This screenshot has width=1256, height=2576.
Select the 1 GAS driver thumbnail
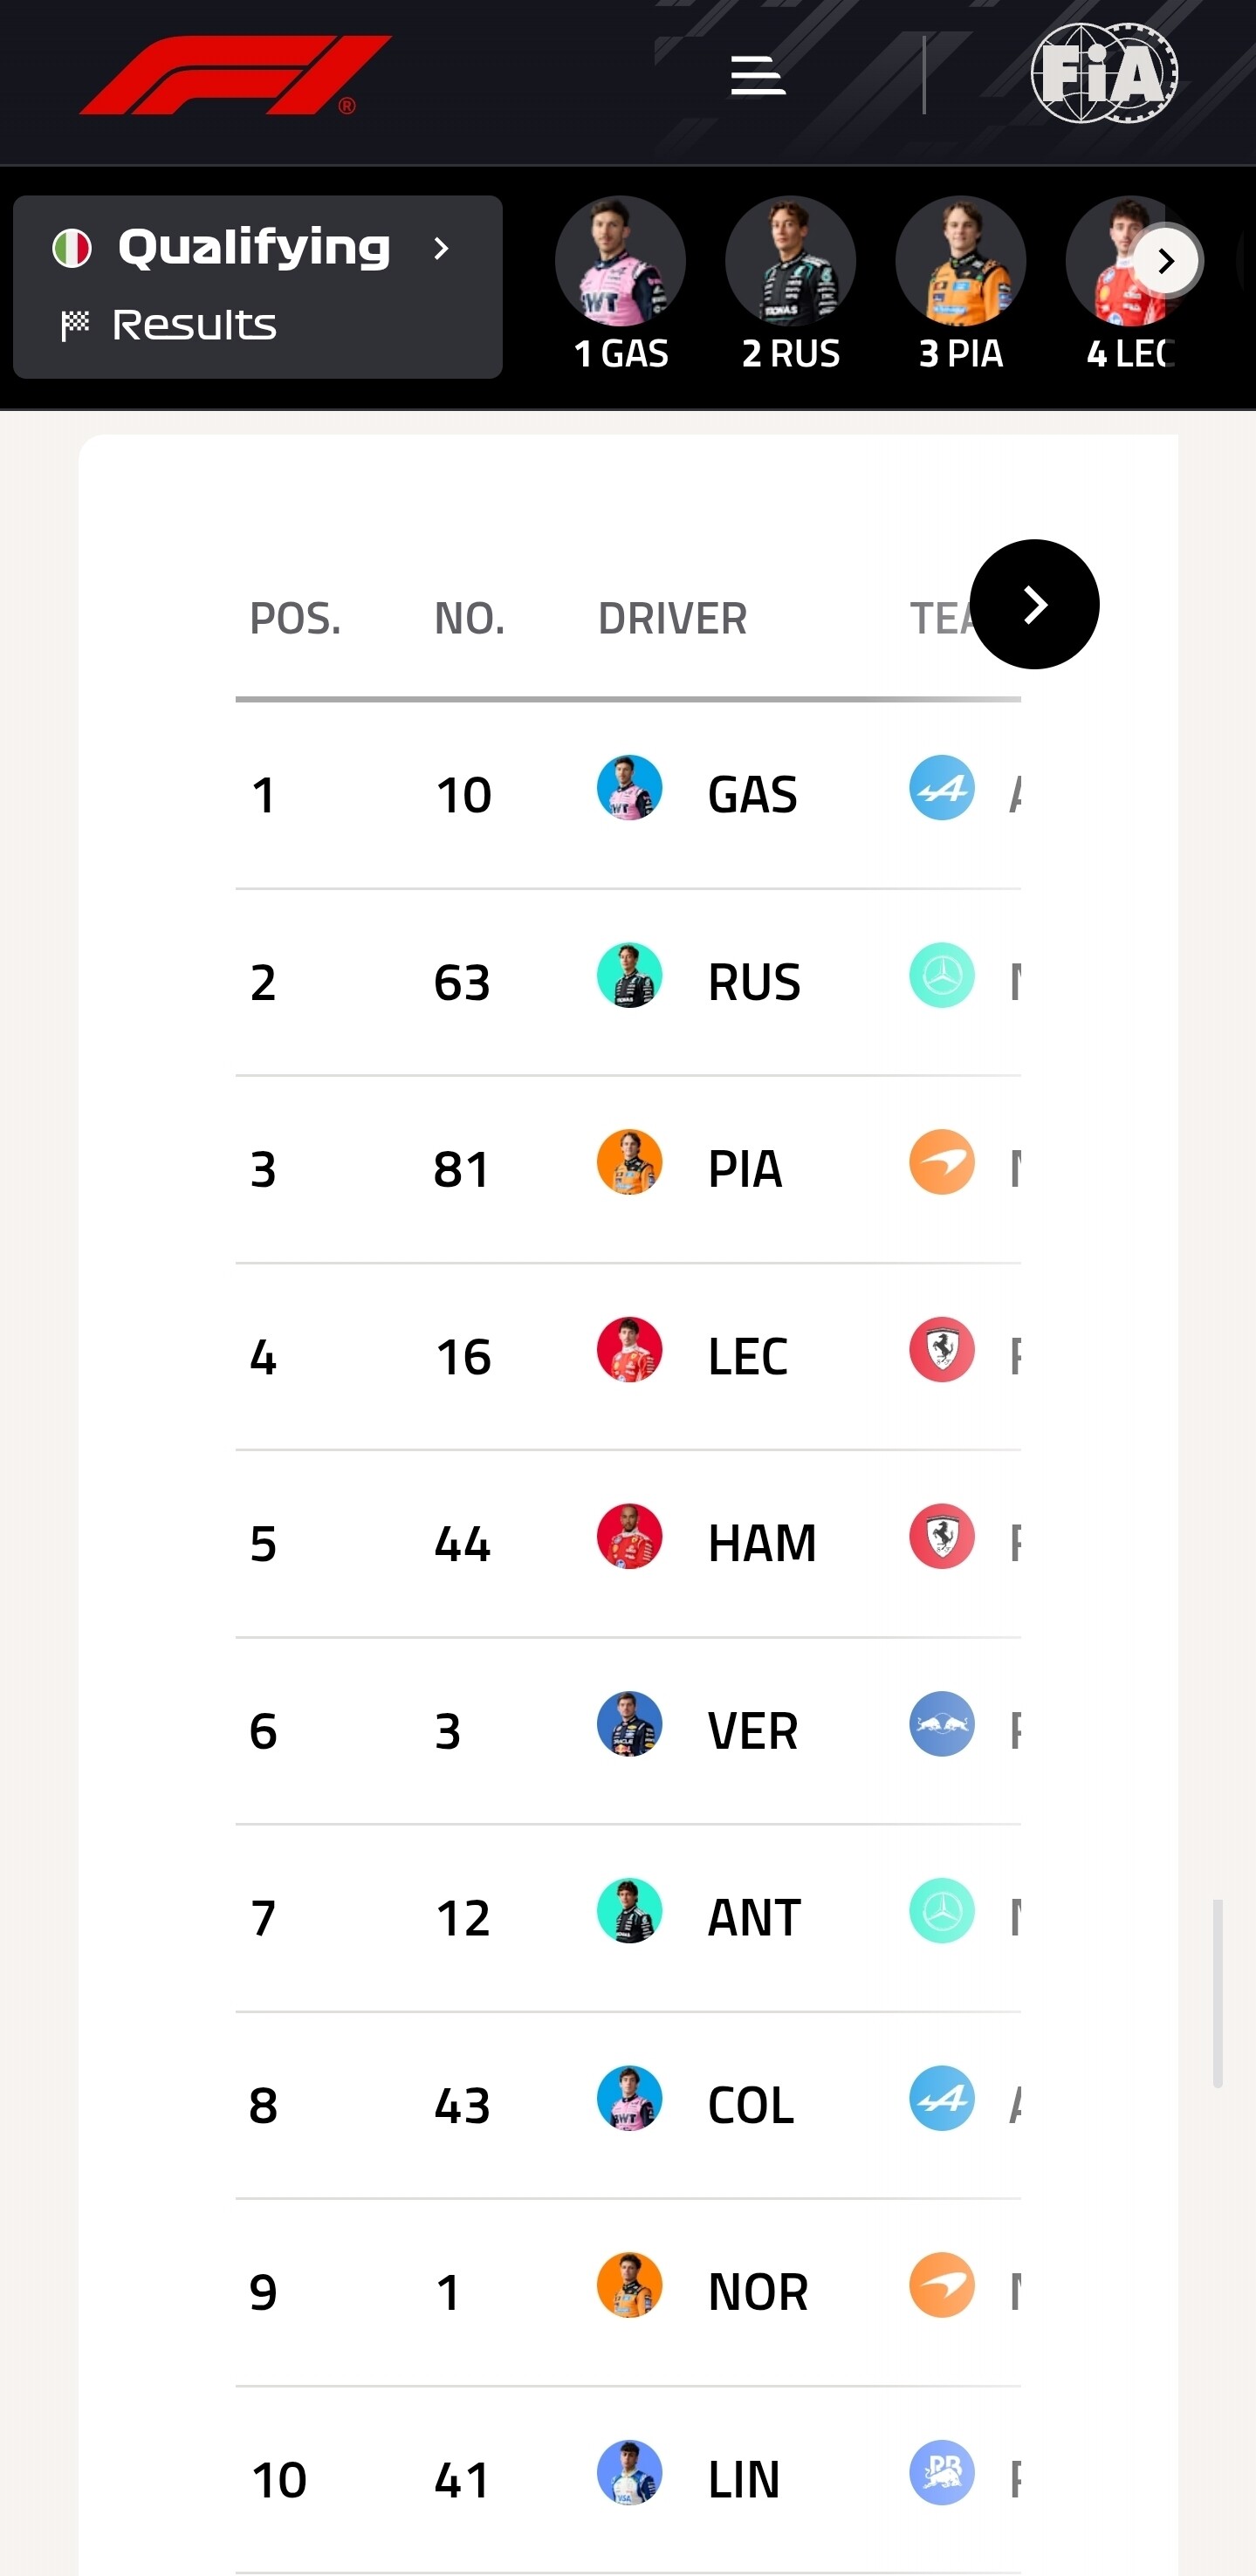pos(621,285)
